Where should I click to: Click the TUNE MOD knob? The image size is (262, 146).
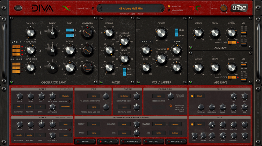click(31, 50)
